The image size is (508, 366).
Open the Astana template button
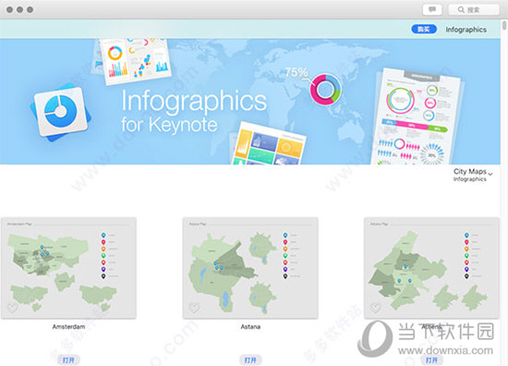250,360
